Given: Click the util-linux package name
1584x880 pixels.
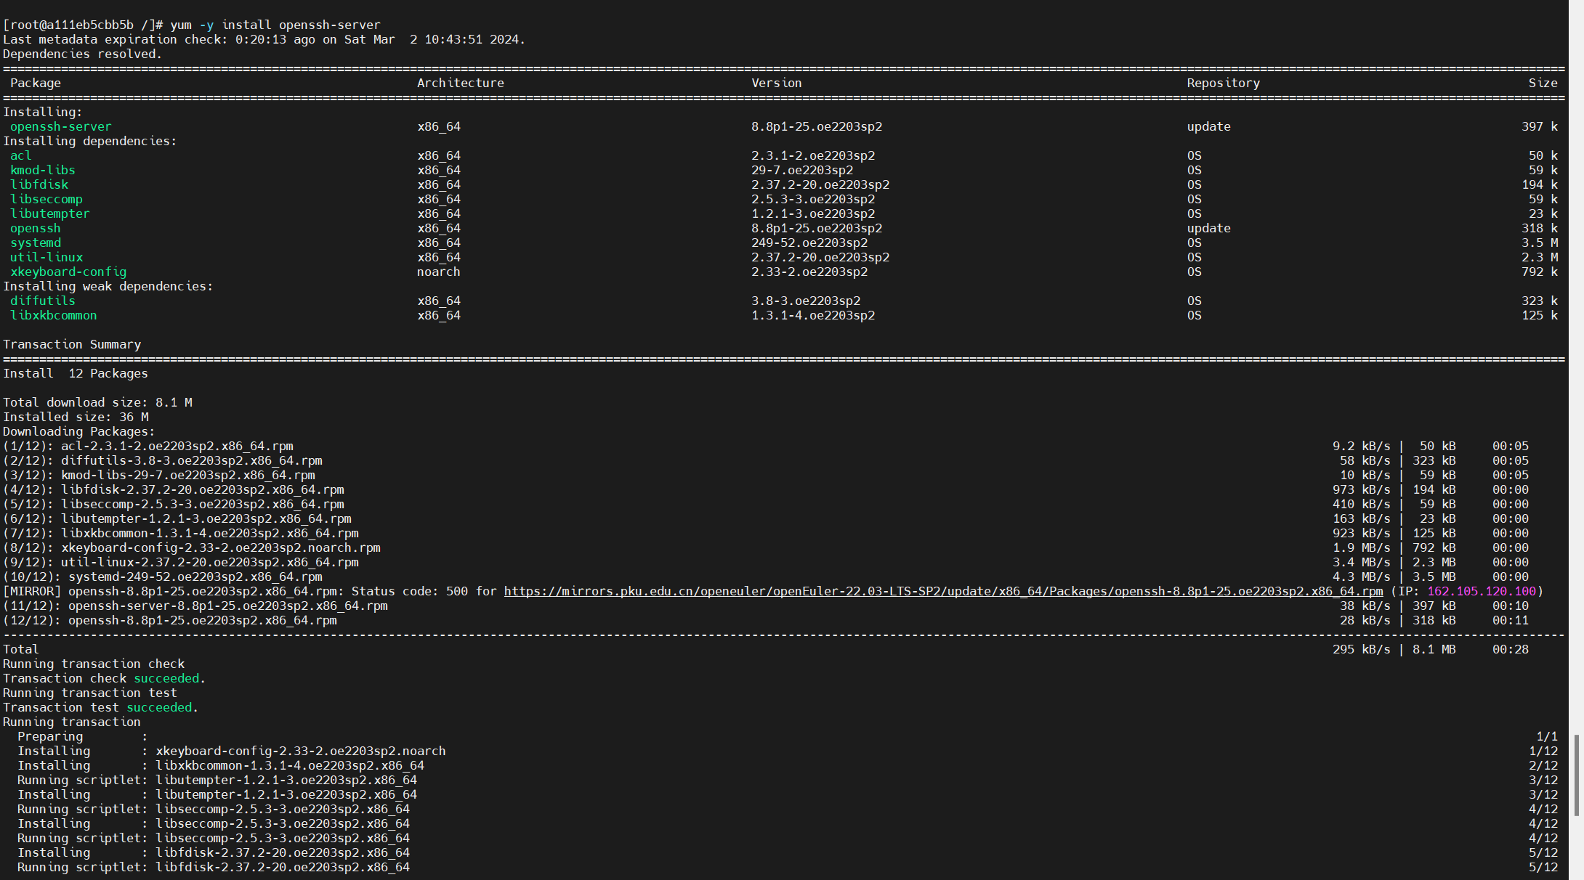Looking at the screenshot, I should click(x=46, y=257).
